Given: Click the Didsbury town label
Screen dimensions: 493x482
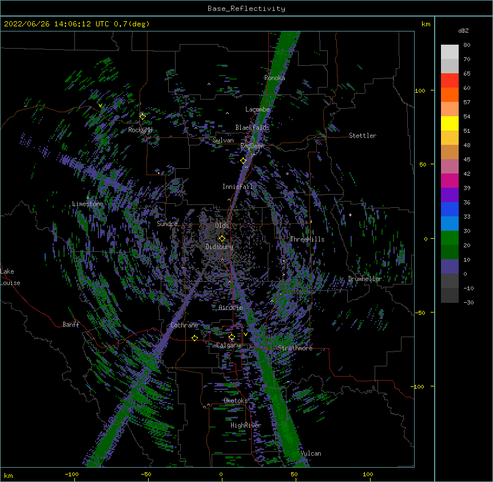Looking at the screenshot, I should click(x=220, y=247).
